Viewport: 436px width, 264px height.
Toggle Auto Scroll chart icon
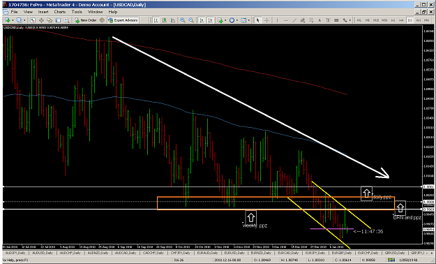pyautogui.click(x=202, y=20)
